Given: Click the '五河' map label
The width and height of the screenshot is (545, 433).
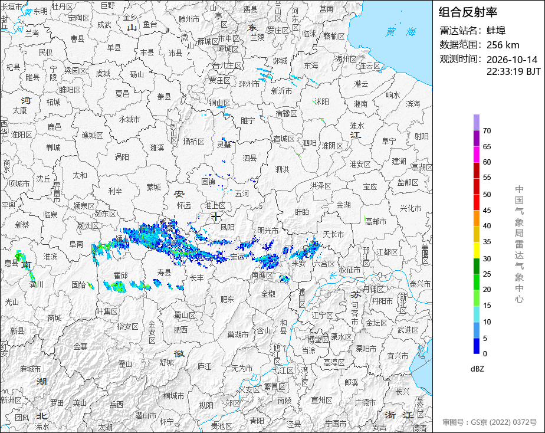Looking at the screenshot, I should [242, 193].
